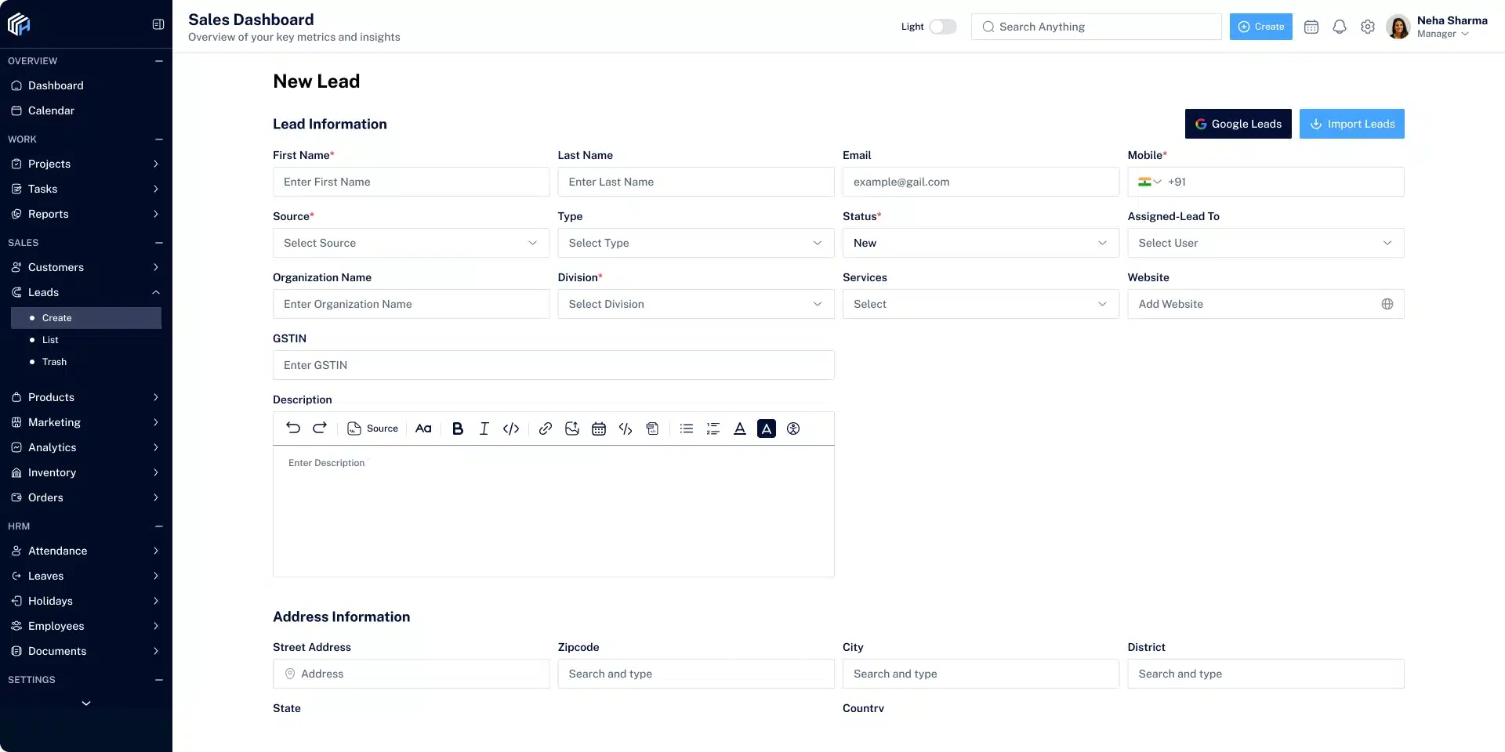Open the font background color picker

[x=767, y=428]
